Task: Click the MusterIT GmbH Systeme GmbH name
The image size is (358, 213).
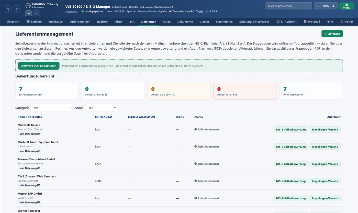Action: (x=38, y=142)
